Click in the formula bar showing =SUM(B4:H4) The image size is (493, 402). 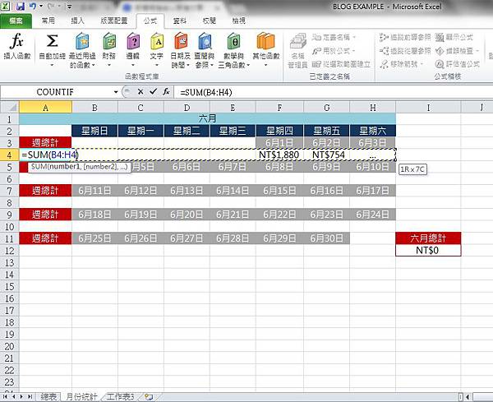[x=334, y=92]
